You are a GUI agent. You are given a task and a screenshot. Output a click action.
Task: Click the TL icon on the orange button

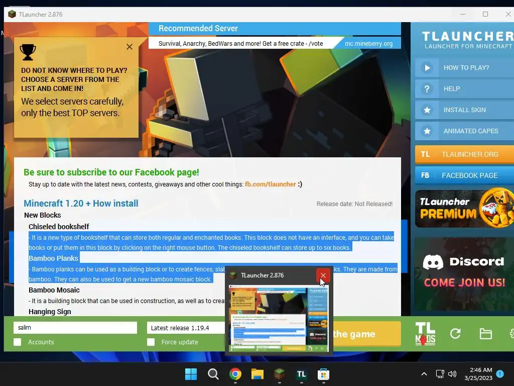pos(425,154)
